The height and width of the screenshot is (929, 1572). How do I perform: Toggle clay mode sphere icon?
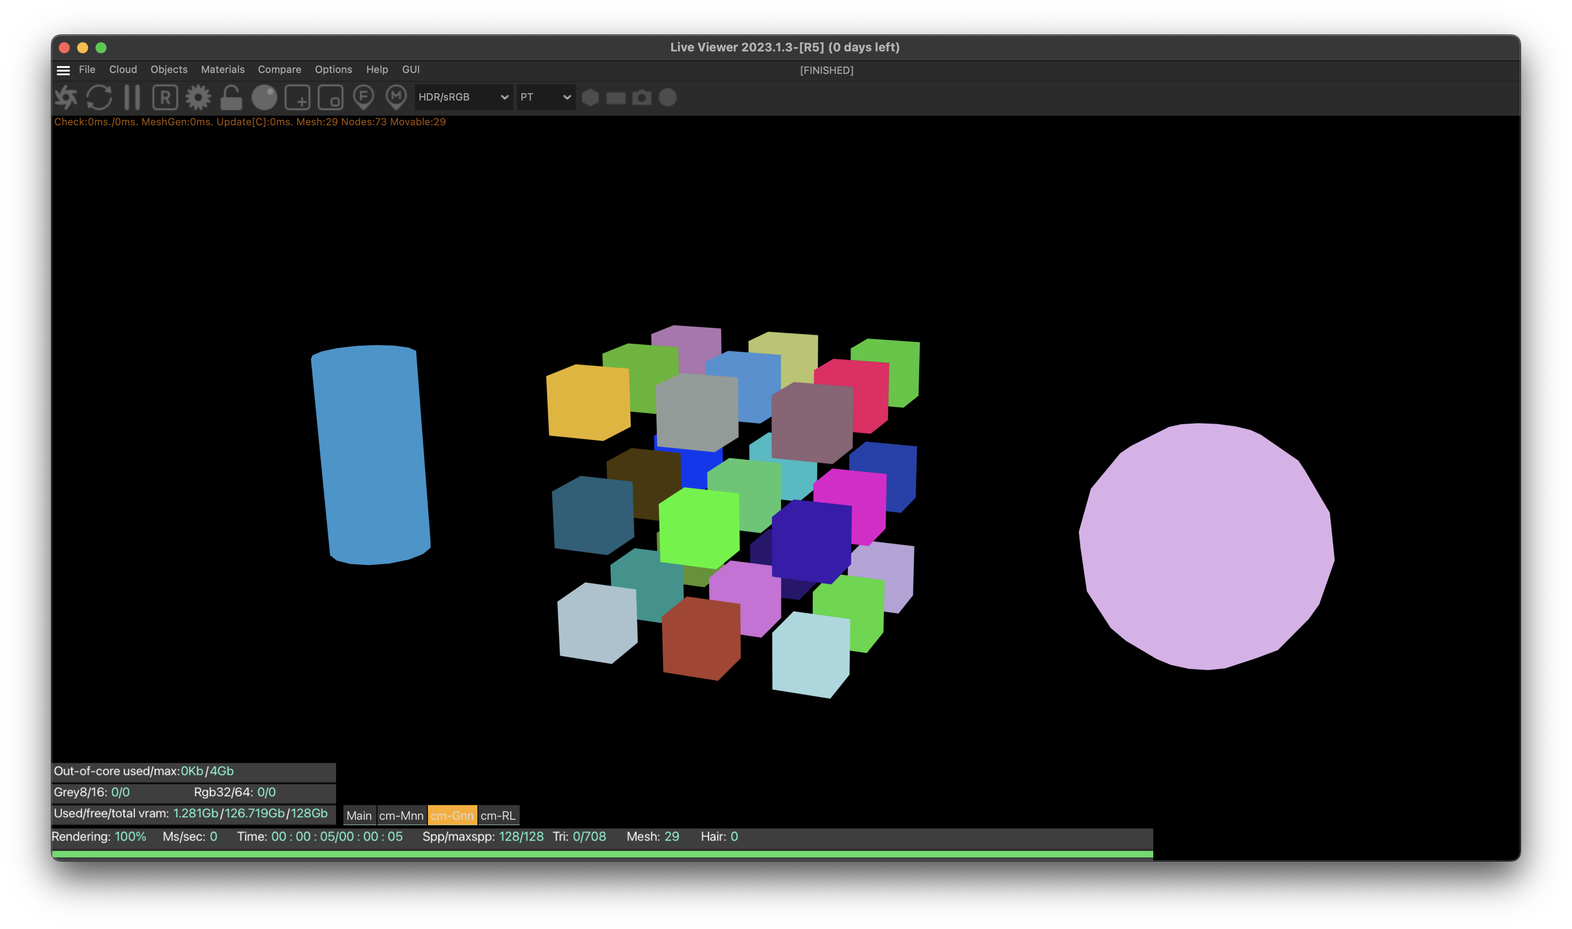coord(264,97)
